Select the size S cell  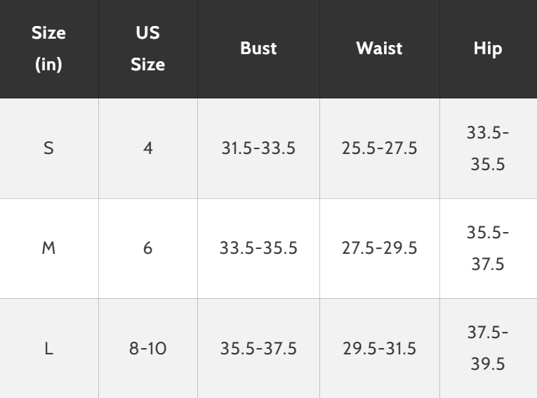click(x=48, y=148)
